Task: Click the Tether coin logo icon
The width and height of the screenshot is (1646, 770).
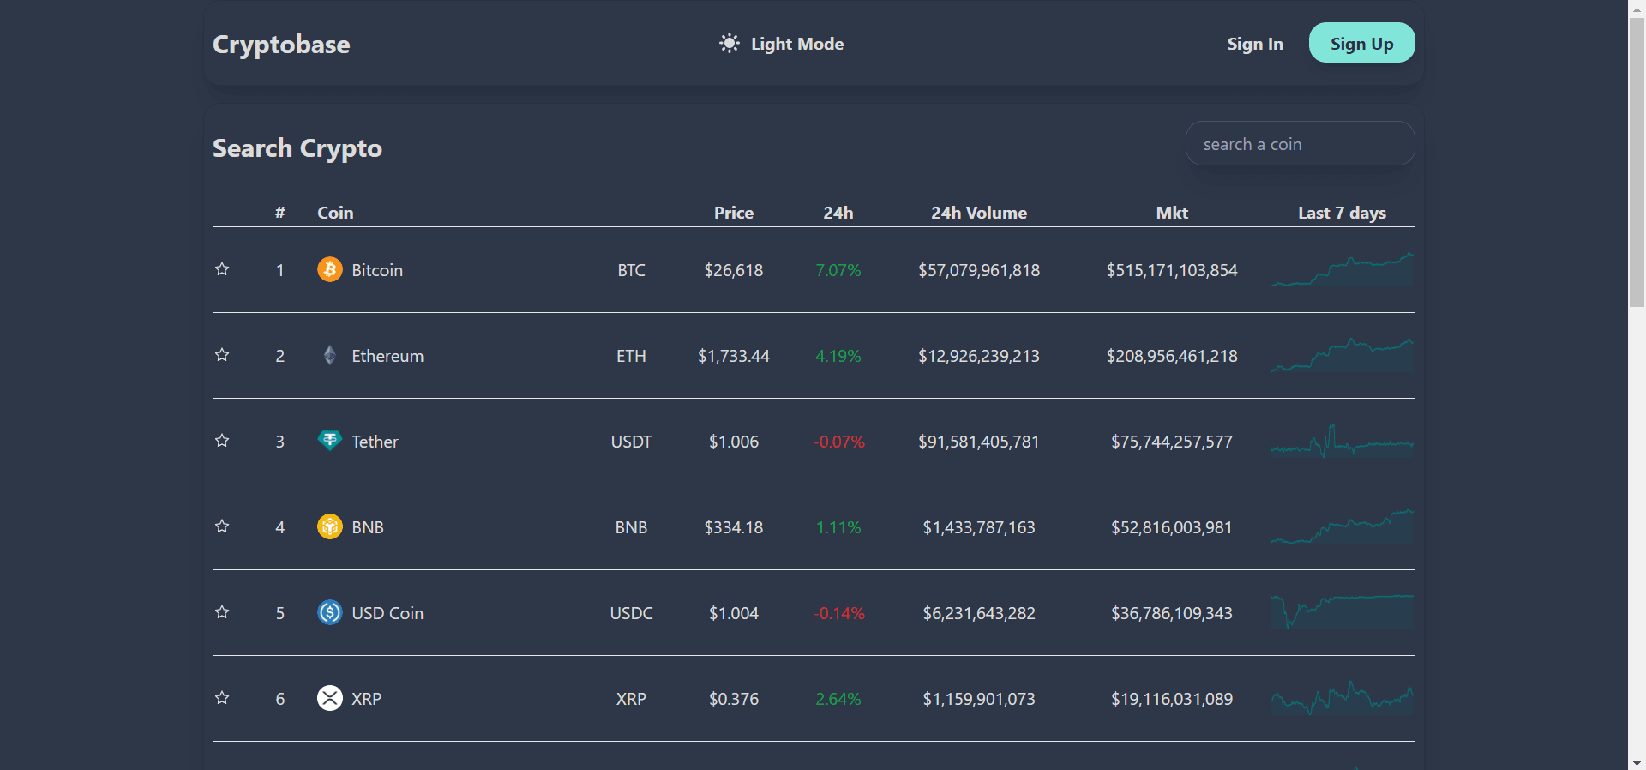Action: pos(330,441)
